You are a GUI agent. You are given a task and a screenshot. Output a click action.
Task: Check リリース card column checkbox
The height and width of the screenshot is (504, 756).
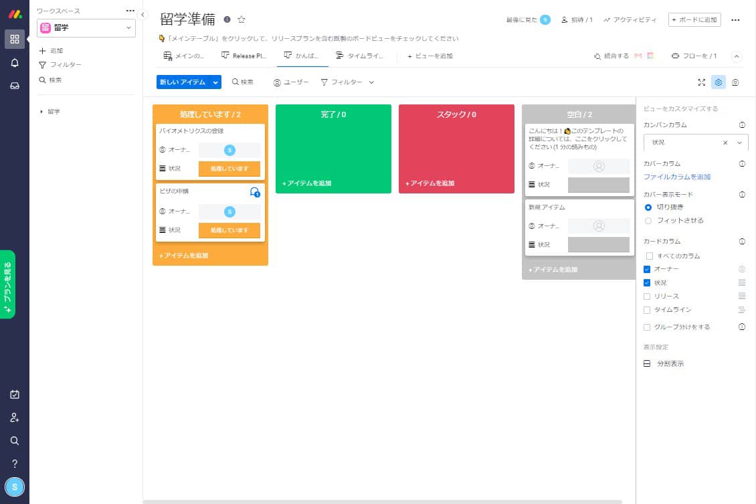[x=647, y=297]
